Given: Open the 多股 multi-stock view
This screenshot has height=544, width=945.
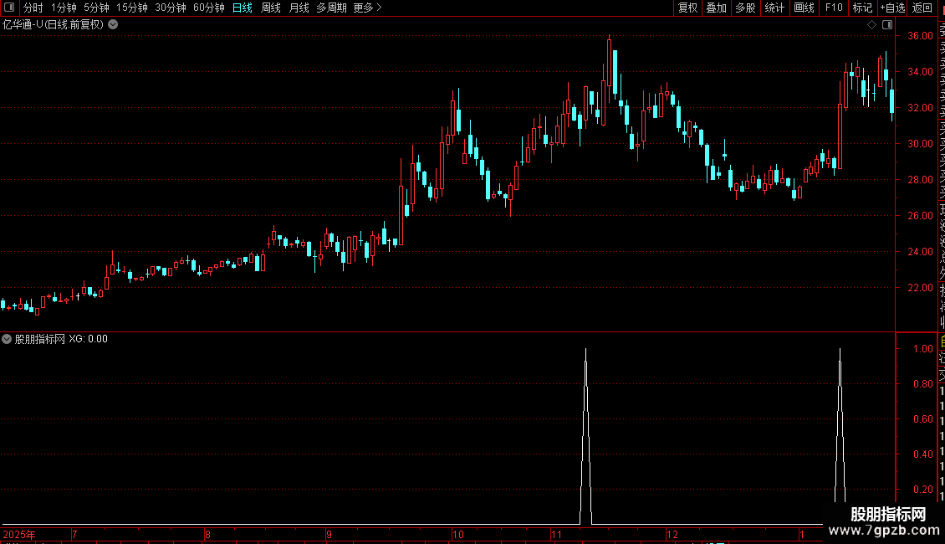Looking at the screenshot, I should click(745, 8).
